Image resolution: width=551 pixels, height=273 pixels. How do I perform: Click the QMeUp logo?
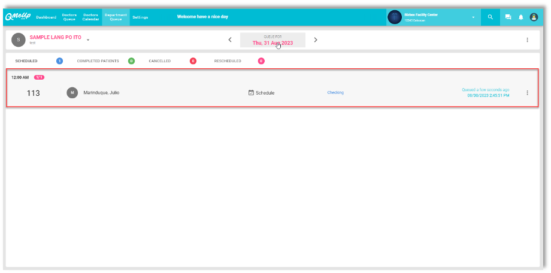18,17
